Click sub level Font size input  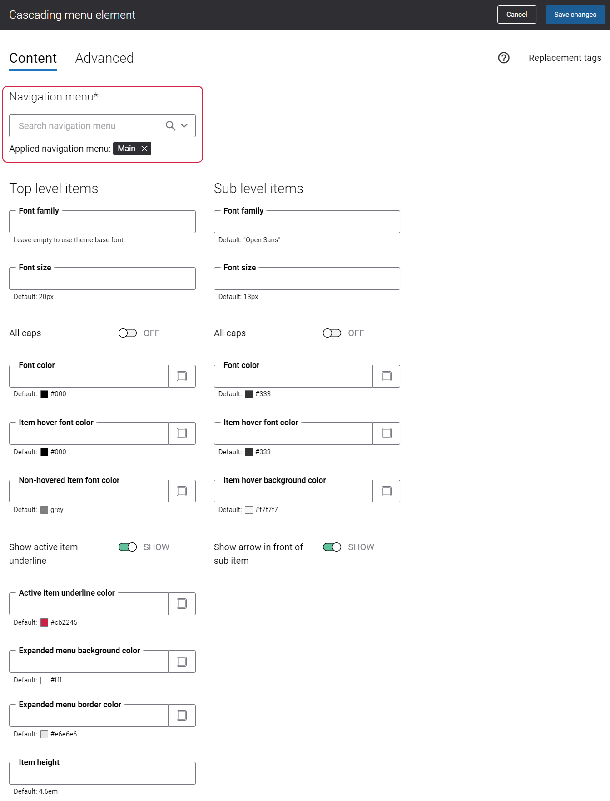tap(307, 279)
